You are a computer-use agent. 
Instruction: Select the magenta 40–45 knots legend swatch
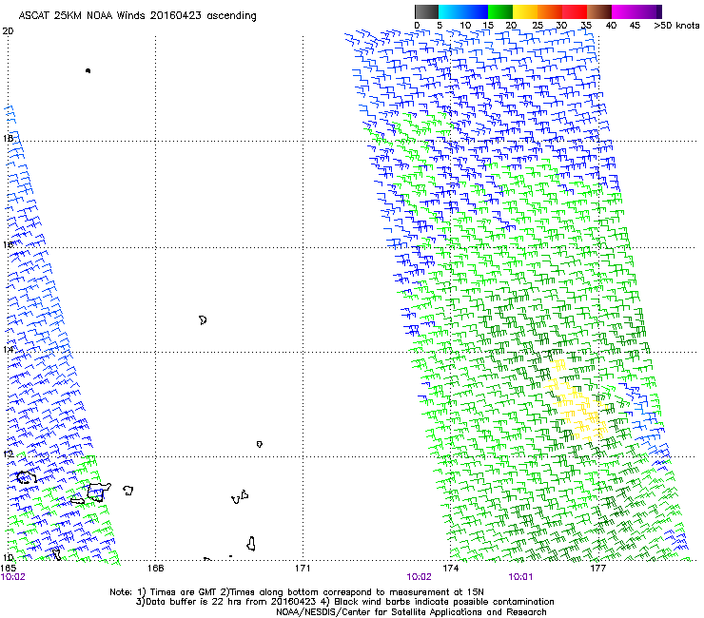point(624,11)
